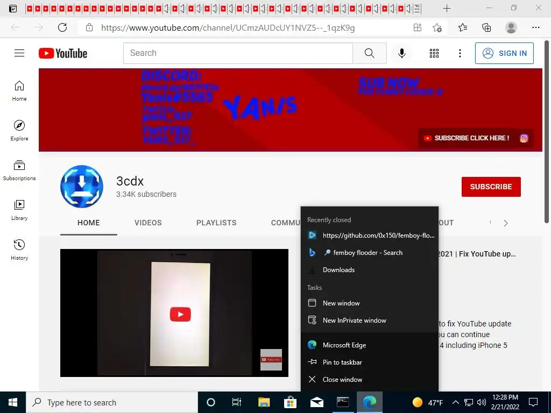Viewport: 551px width, 413px height.
Task: Open Edge Favorites list
Action: tap(462, 27)
